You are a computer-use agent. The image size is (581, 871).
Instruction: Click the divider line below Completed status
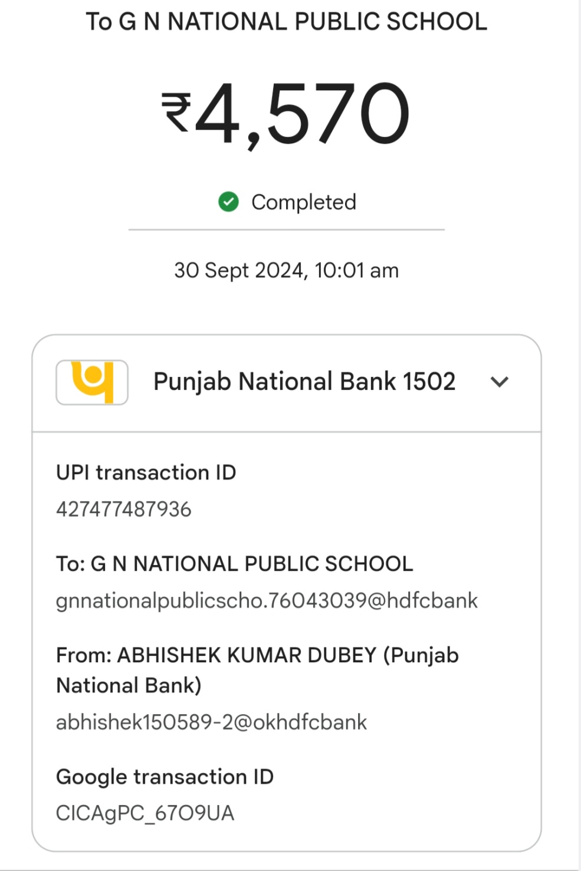[287, 229]
